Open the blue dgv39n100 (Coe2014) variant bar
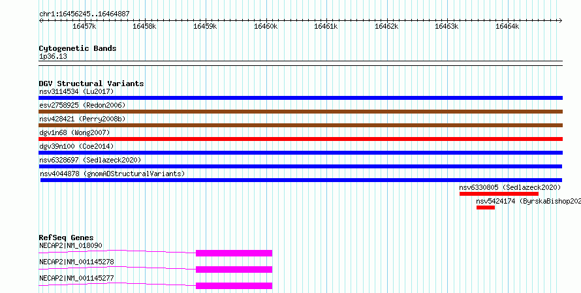The width and height of the screenshot is (581, 293). coord(300,153)
